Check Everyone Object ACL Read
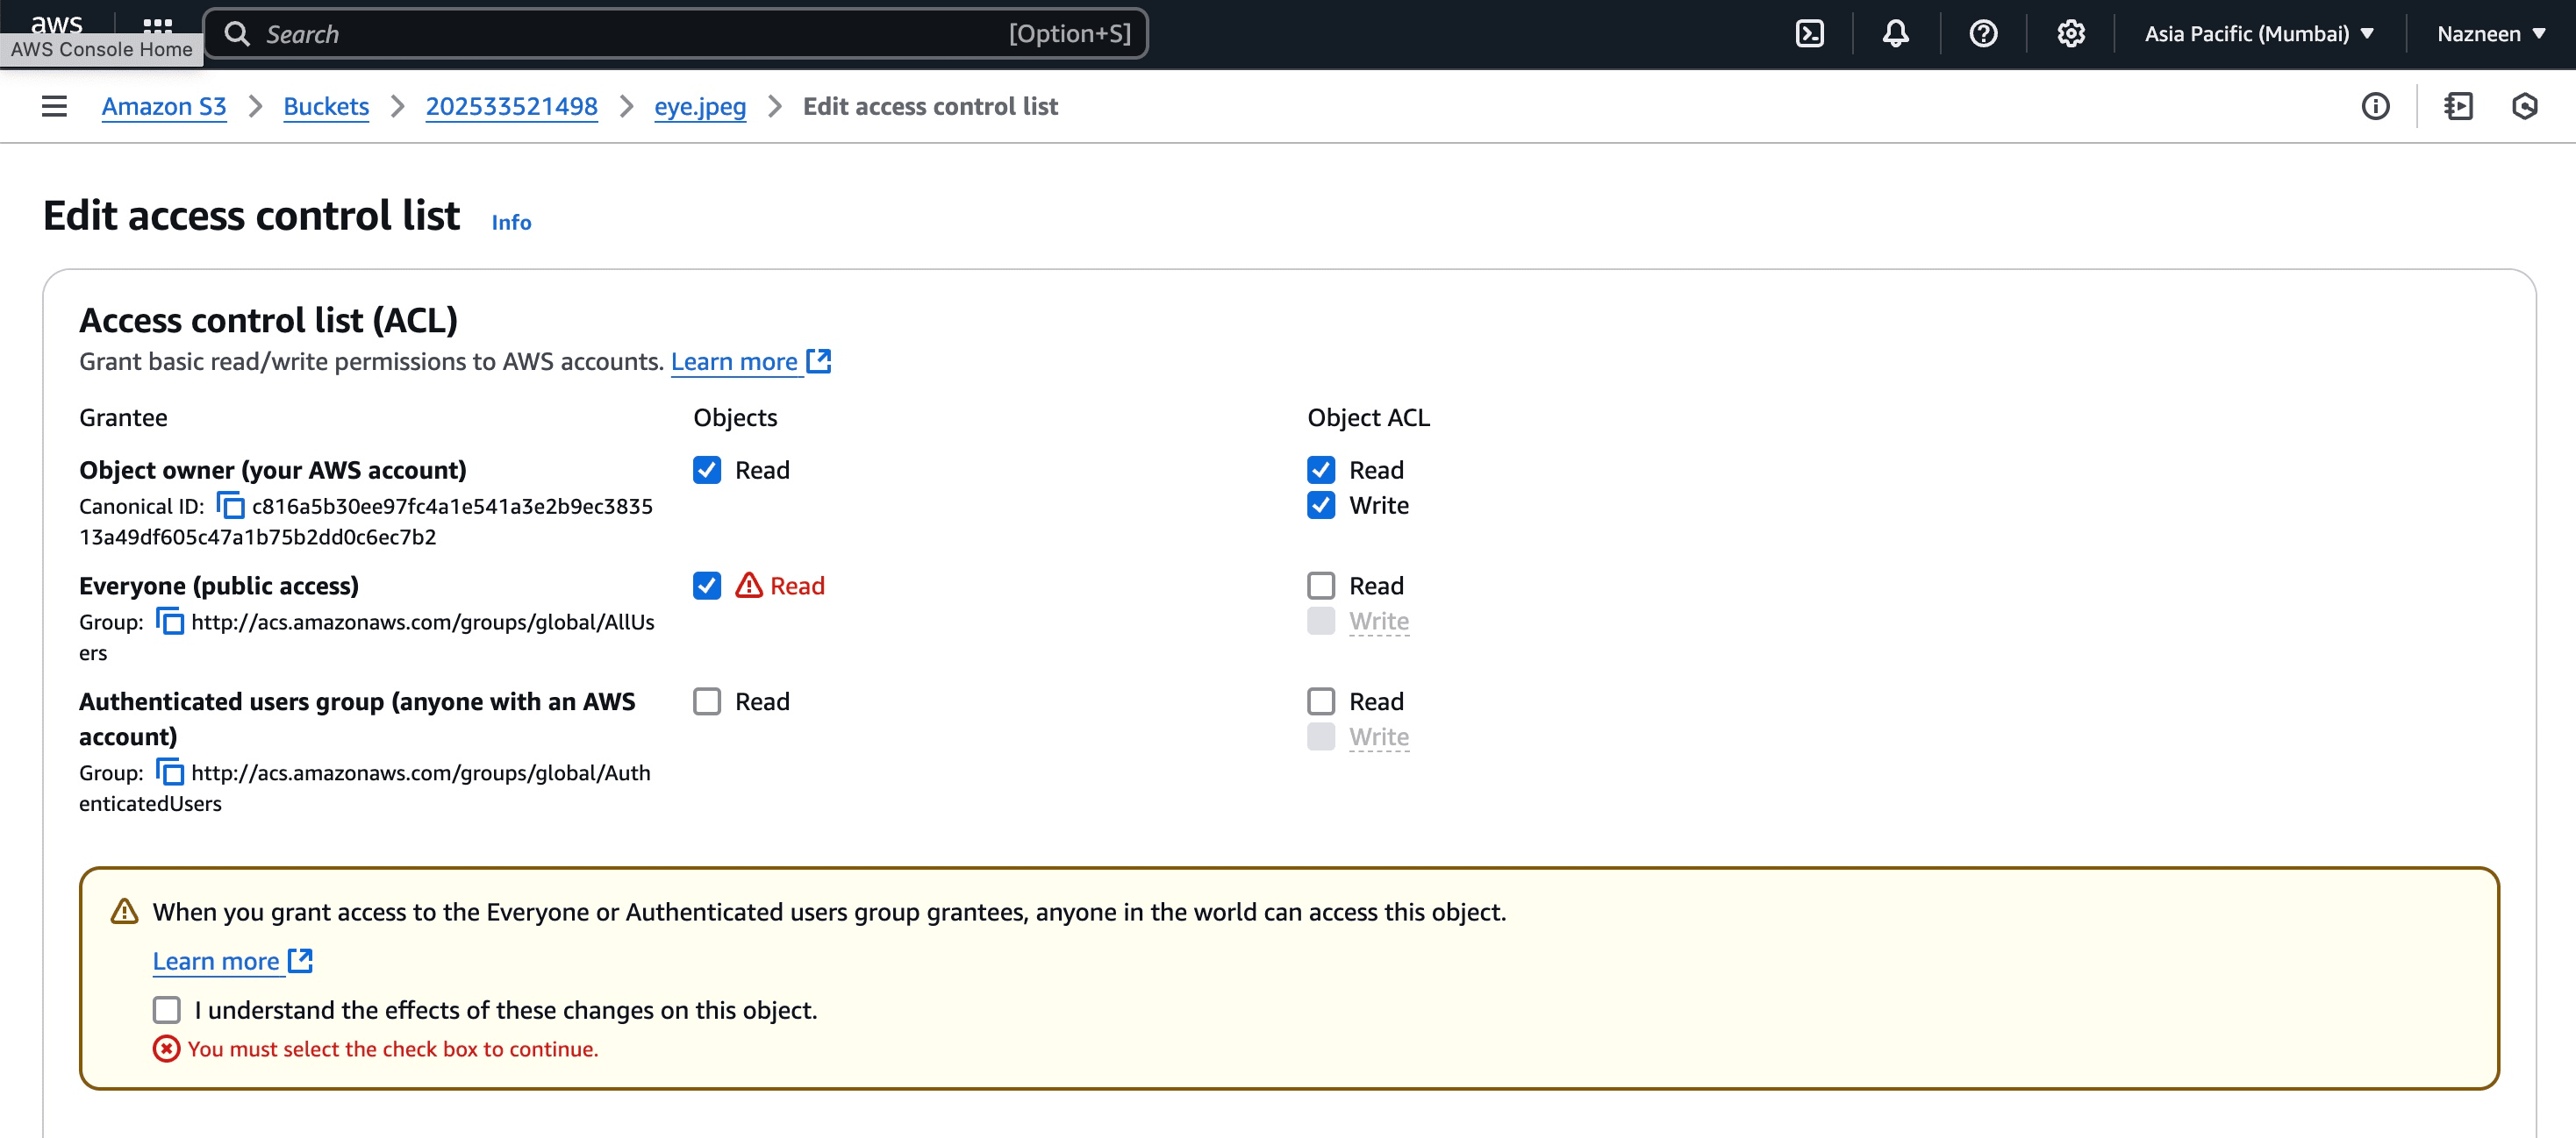This screenshot has height=1138, width=2576. click(1321, 586)
